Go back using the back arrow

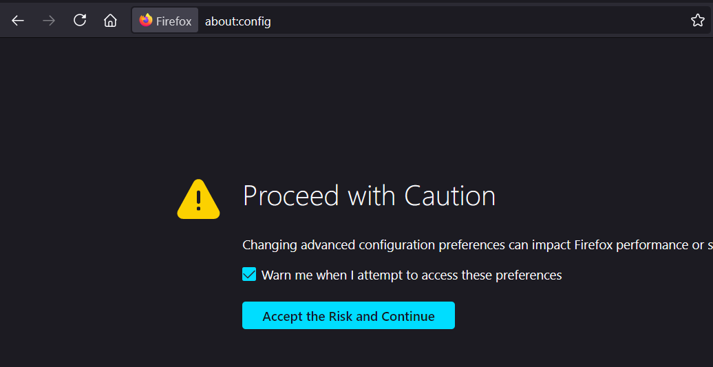tap(18, 21)
